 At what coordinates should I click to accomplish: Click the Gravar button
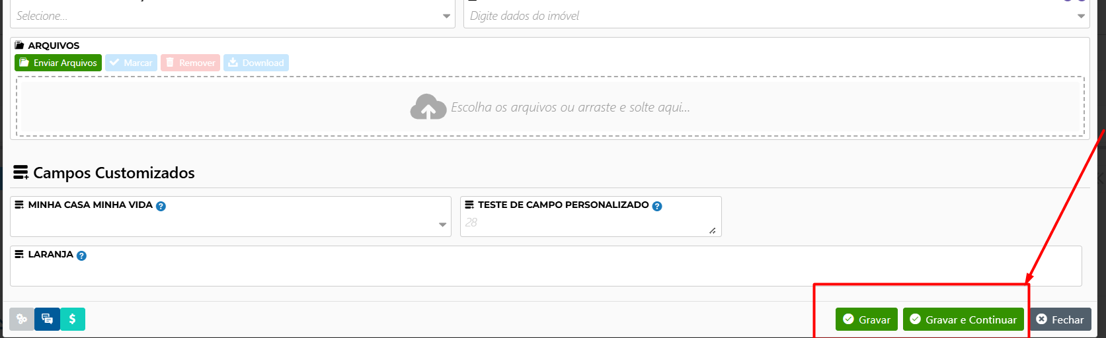867,320
